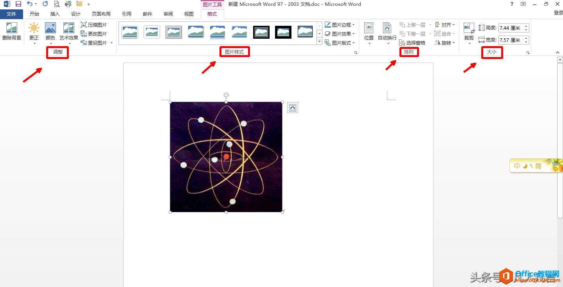Open the 重设图片 dropdown arrow
Viewport: 563px width, 287px height.
[x=112, y=43]
